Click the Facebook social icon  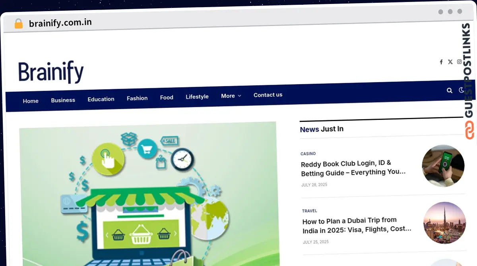coord(441,62)
